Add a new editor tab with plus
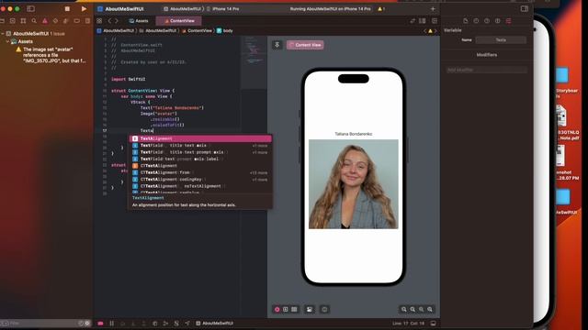 click(433, 8)
